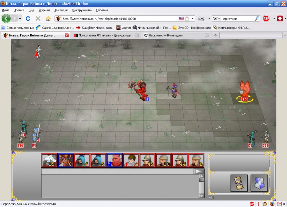Focus the battle chat input field
This screenshot has width=287, height=207.
click(x=117, y=172)
